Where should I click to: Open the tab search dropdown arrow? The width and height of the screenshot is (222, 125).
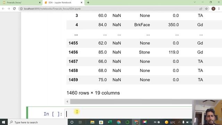pos(195,2)
